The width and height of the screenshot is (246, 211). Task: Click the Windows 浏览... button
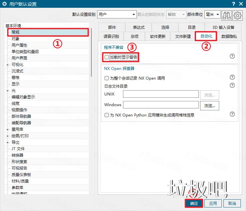click(210, 105)
